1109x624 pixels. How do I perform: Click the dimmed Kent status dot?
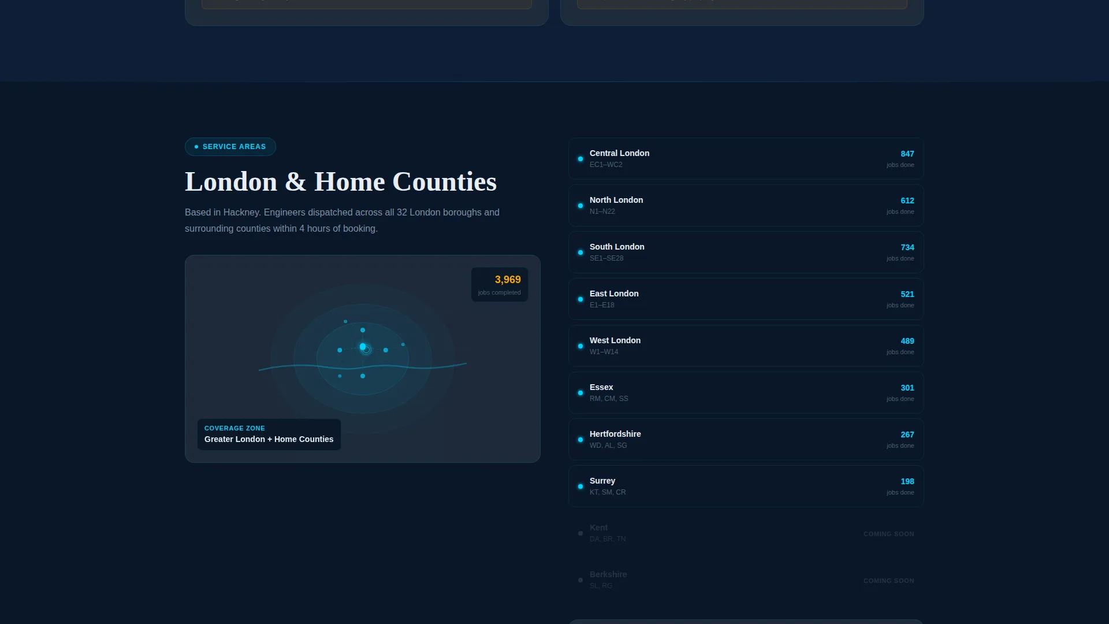(580, 533)
